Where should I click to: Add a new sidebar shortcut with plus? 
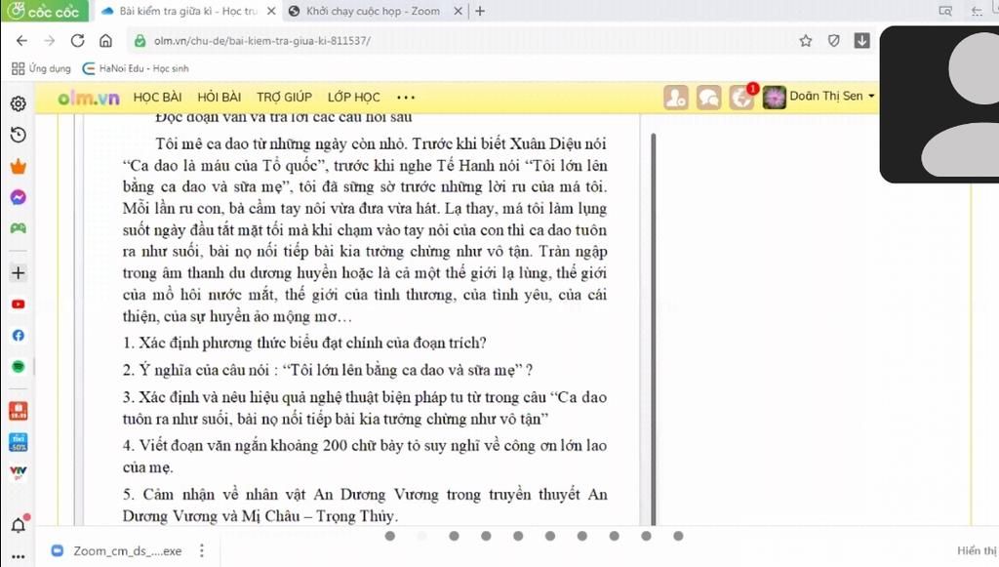click(18, 272)
